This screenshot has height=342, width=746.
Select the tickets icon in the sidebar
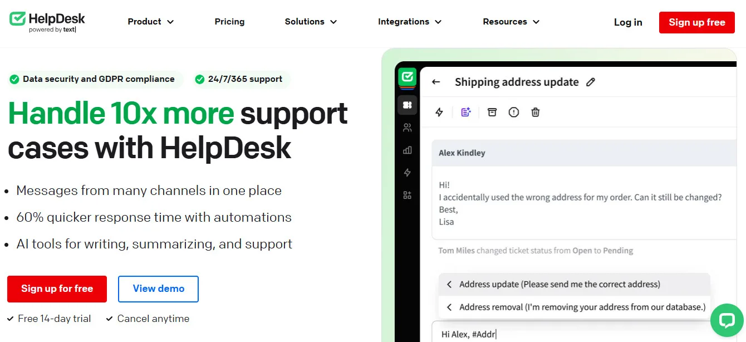(407, 105)
